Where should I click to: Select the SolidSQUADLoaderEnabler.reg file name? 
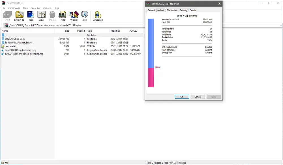click(x=21, y=50)
